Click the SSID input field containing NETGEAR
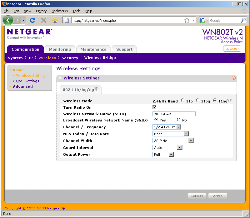 [174, 114]
